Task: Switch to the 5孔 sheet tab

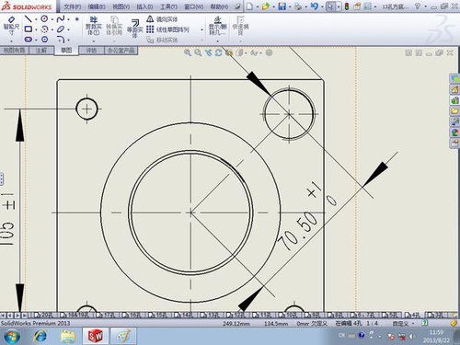Action: point(390,315)
